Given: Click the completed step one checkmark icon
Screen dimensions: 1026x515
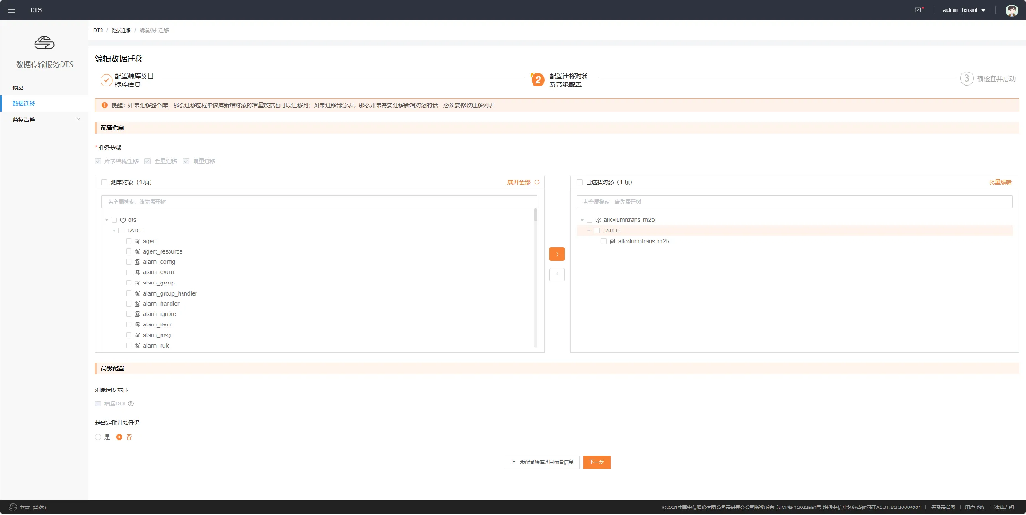Looking at the screenshot, I should tap(105, 79).
